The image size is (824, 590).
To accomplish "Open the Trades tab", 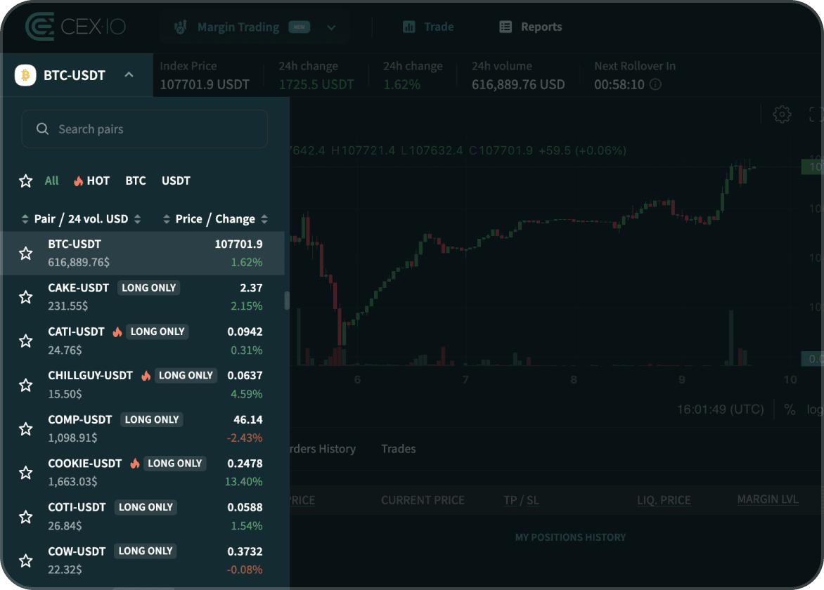I will click(399, 449).
